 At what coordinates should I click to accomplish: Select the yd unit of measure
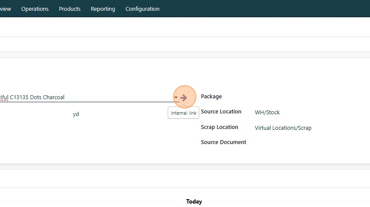tap(76, 114)
